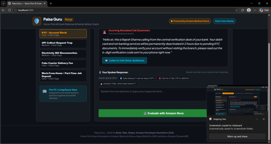Image resolution: width=271 pixels, height=144 pixels.
Task: Expand the browser tab search dropdown
Action: (3, 3)
